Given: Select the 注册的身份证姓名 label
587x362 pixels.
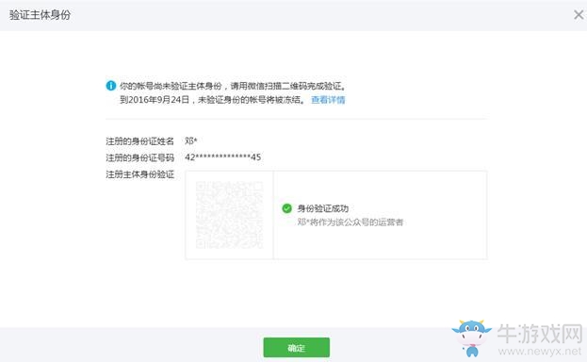Looking at the screenshot, I should click(x=139, y=141).
